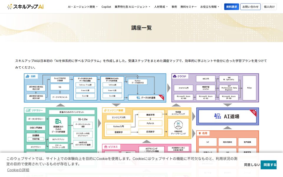283x177 pixels.
Task: Select the Tableau Prep編 box
Action: pyautogui.click(x=85, y=85)
